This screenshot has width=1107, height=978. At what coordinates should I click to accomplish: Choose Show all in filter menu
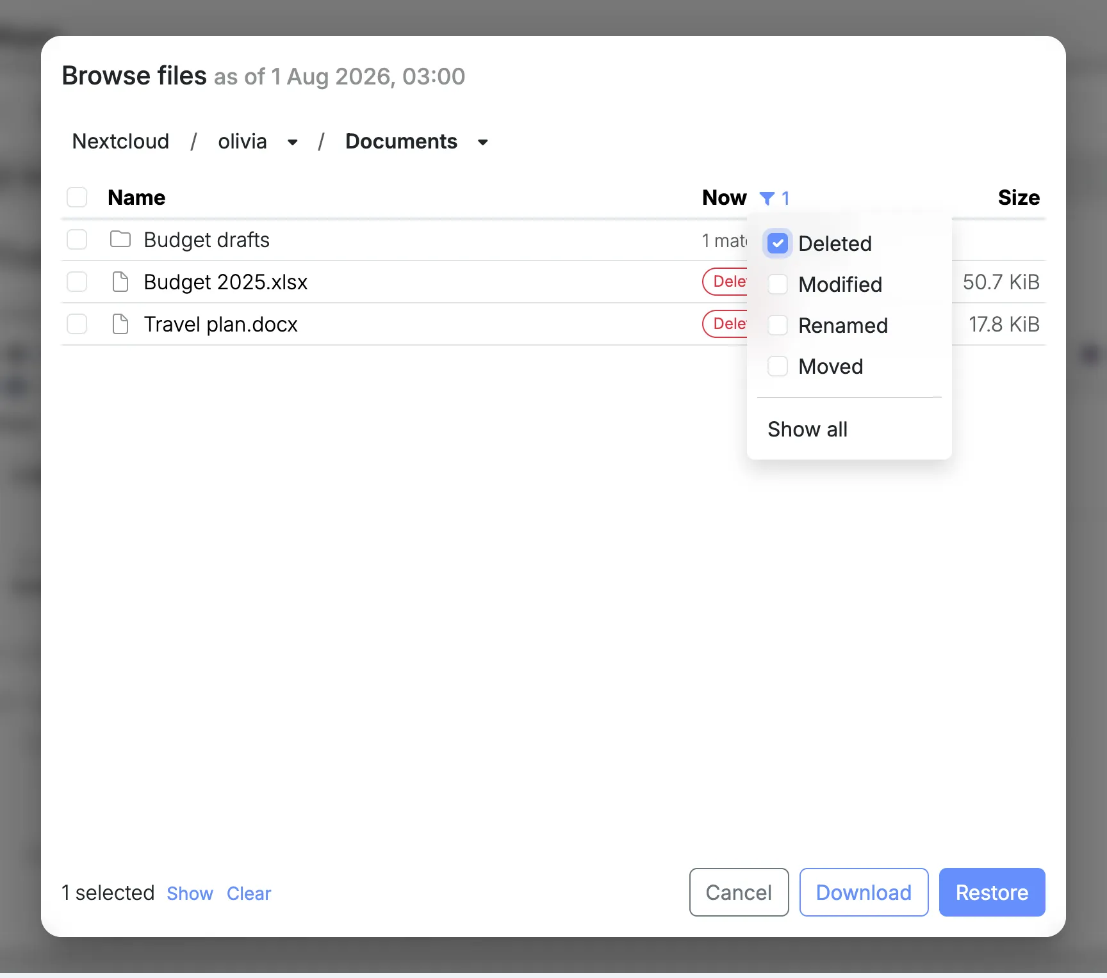pyautogui.click(x=807, y=429)
